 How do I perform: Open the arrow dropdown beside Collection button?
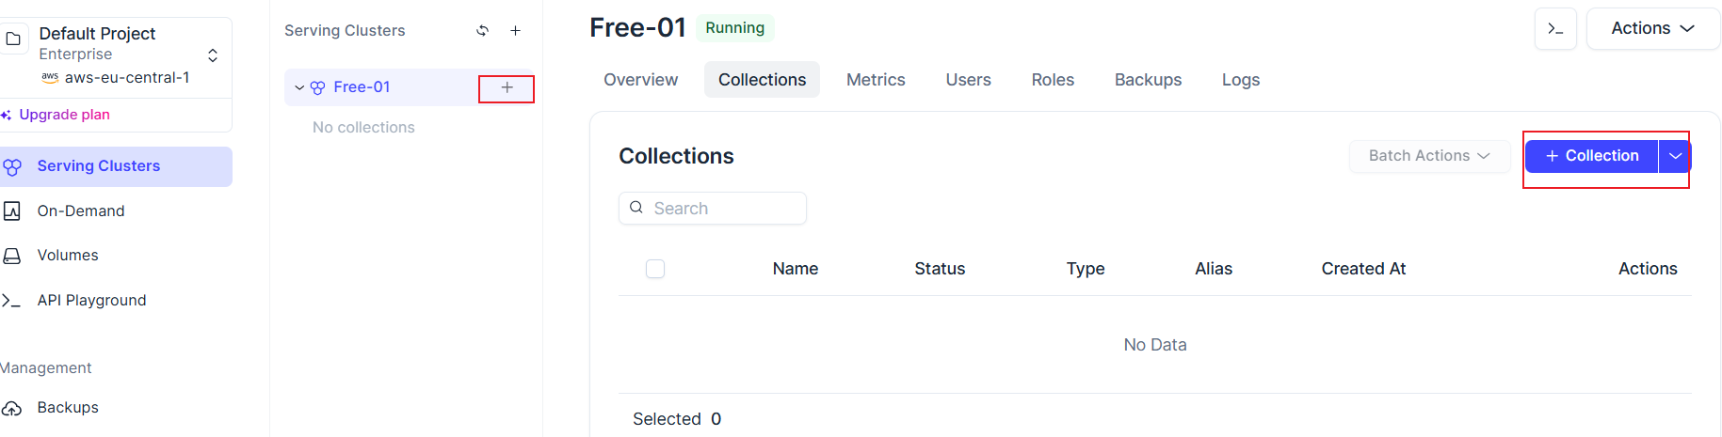1675,156
